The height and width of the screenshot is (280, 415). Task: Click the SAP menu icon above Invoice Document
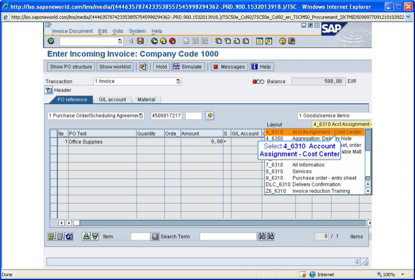coord(49,25)
